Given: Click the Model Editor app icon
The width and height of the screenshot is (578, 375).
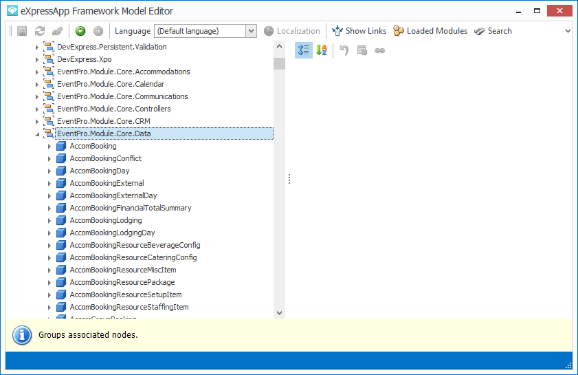Looking at the screenshot, I should coord(12,11).
